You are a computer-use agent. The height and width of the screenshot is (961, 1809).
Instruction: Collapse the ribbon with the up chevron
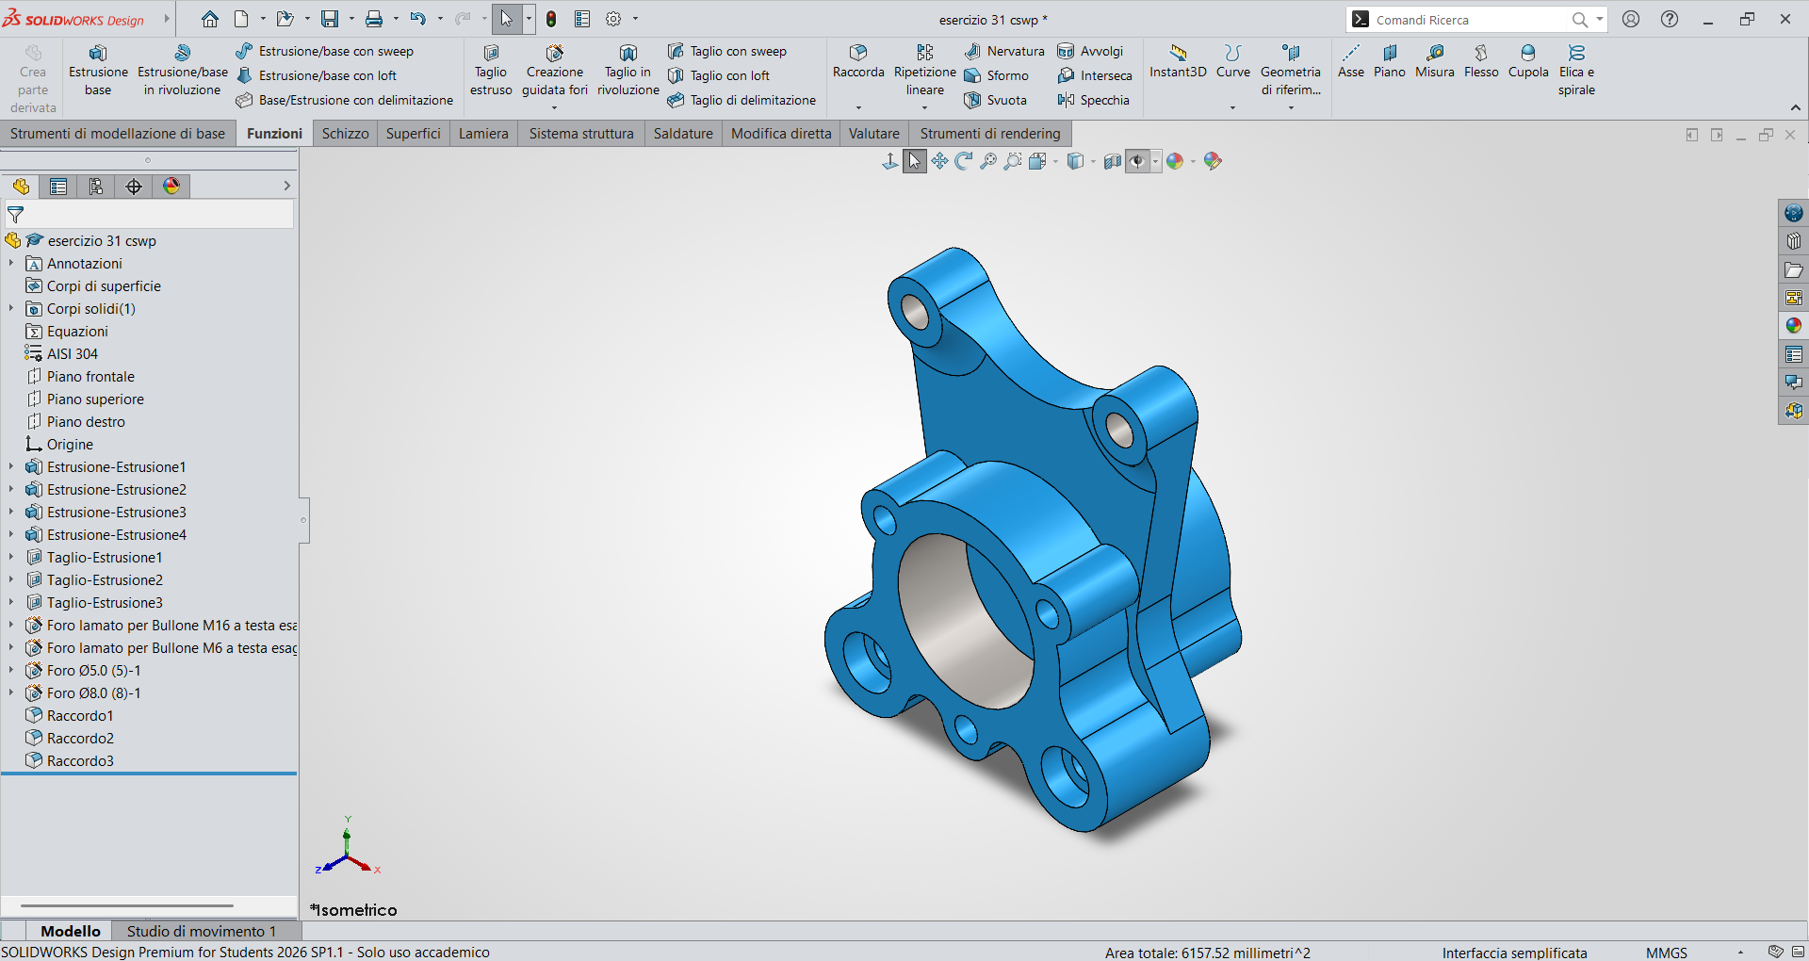[x=1795, y=107]
